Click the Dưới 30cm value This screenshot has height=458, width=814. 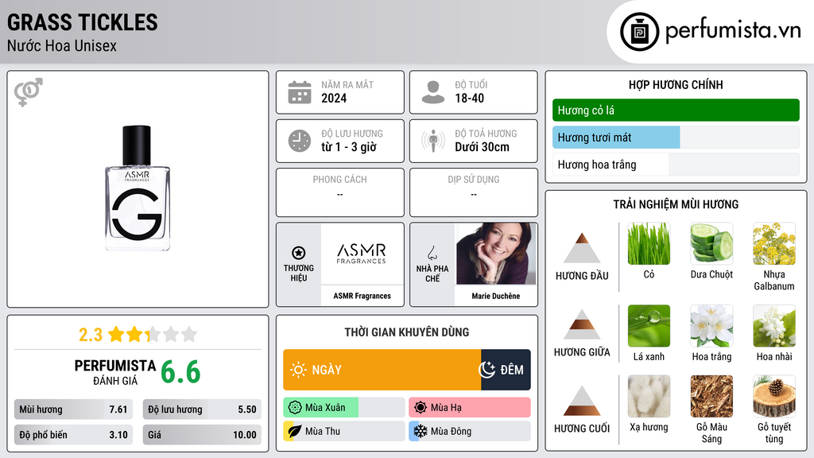pyautogui.click(x=483, y=147)
